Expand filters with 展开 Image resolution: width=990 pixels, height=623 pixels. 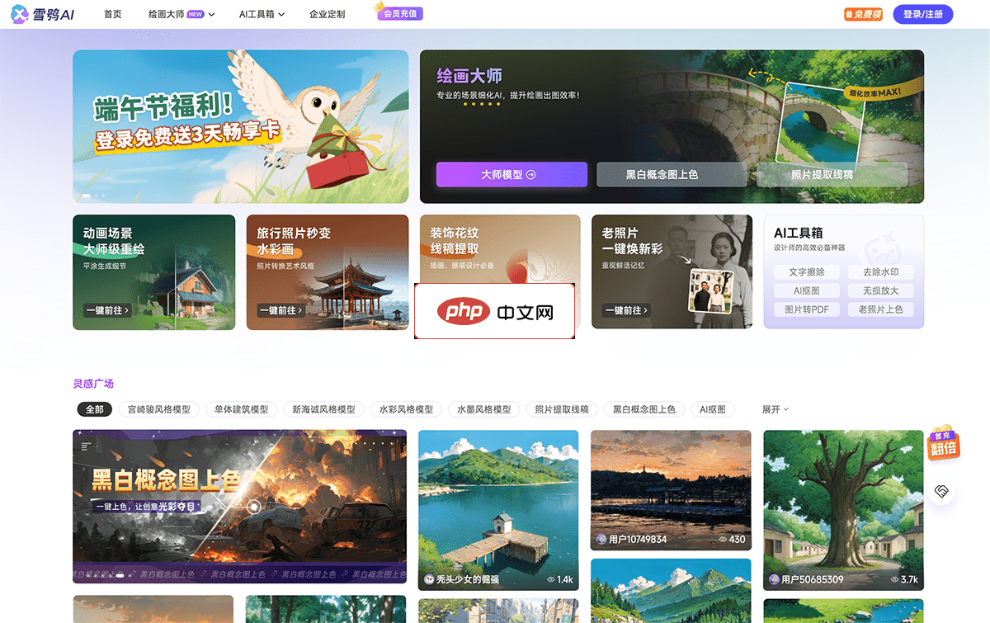pyautogui.click(x=775, y=409)
